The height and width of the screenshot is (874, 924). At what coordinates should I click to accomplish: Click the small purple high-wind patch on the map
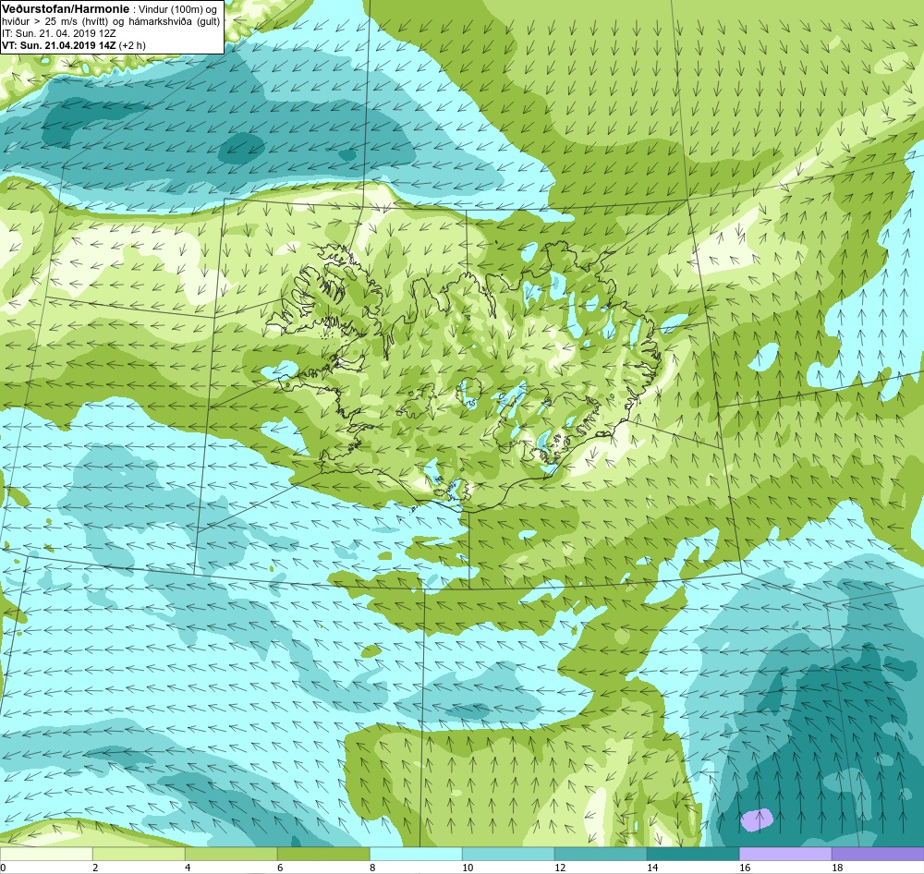(x=757, y=819)
